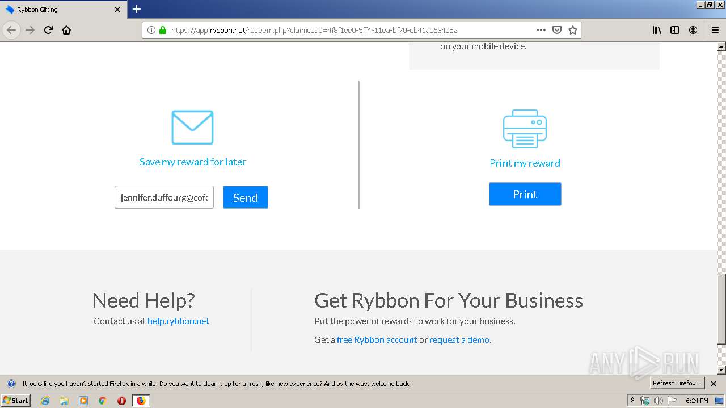Open page actions three-dot menu
Viewport: 726px width, 408px height.
(x=541, y=30)
